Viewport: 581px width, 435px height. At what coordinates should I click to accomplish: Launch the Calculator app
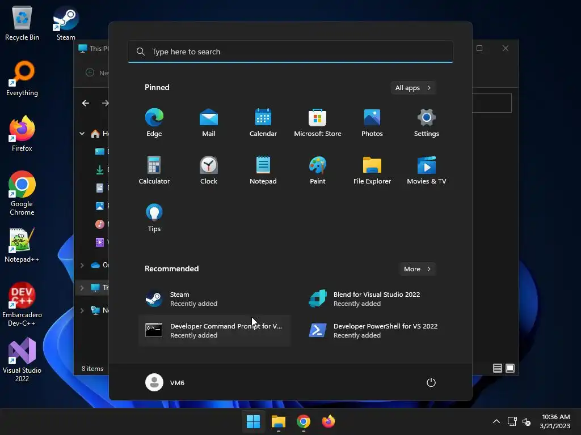(x=154, y=170)
